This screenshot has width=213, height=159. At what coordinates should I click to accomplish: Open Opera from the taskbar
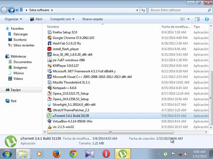[x=106, y=154]
